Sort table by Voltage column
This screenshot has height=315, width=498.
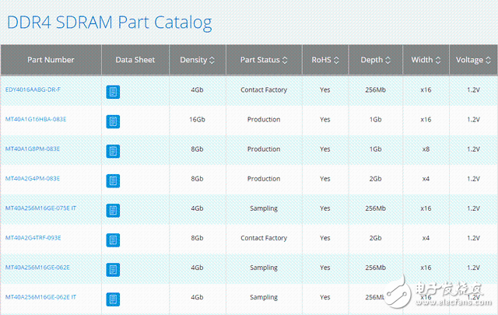[473, 60]
